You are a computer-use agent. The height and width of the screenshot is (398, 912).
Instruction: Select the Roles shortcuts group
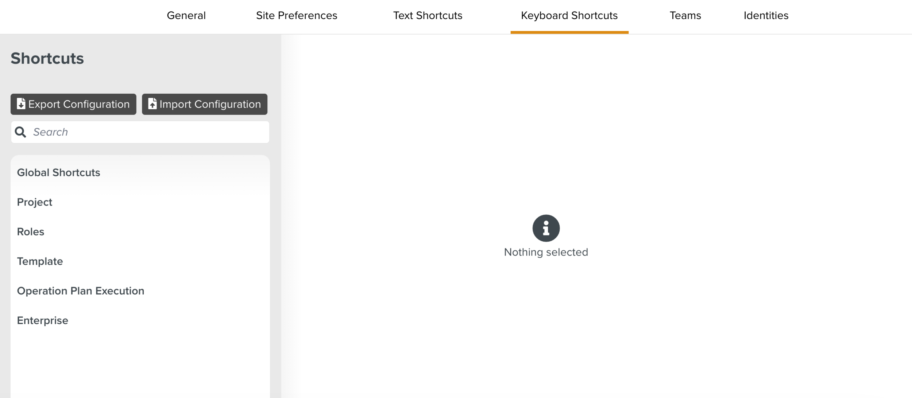[x=31, y=231]
